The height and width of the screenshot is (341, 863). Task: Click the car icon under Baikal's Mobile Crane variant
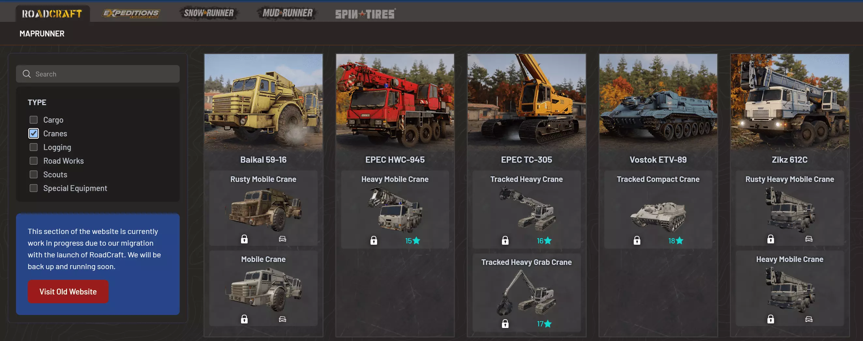pyautogui.click(x=282, y=319)
